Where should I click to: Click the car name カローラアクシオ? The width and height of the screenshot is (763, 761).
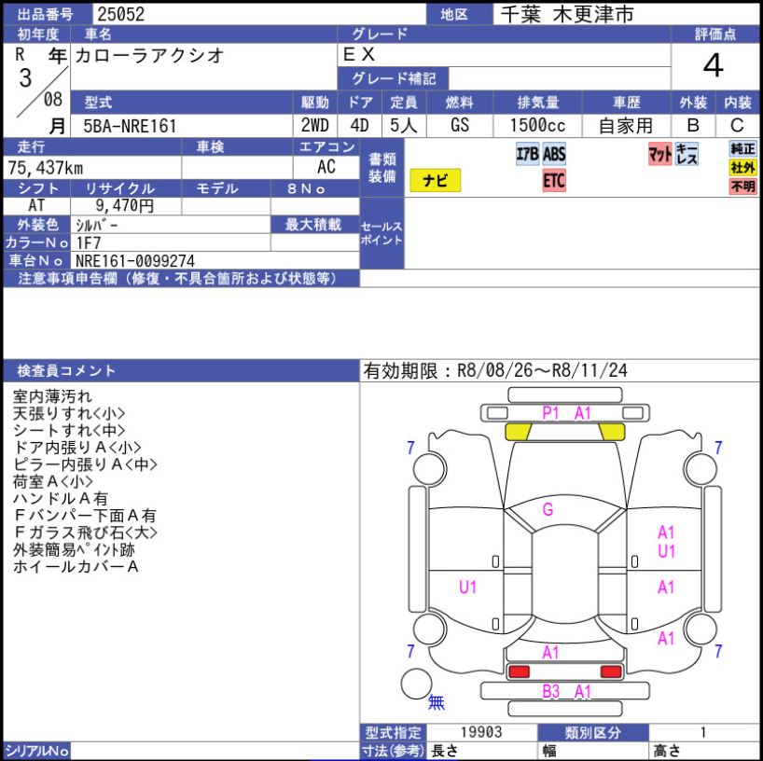click(x=149, y=55)
